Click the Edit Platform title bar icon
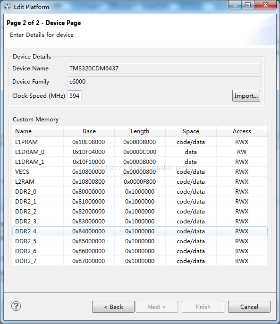 [8, 7]
